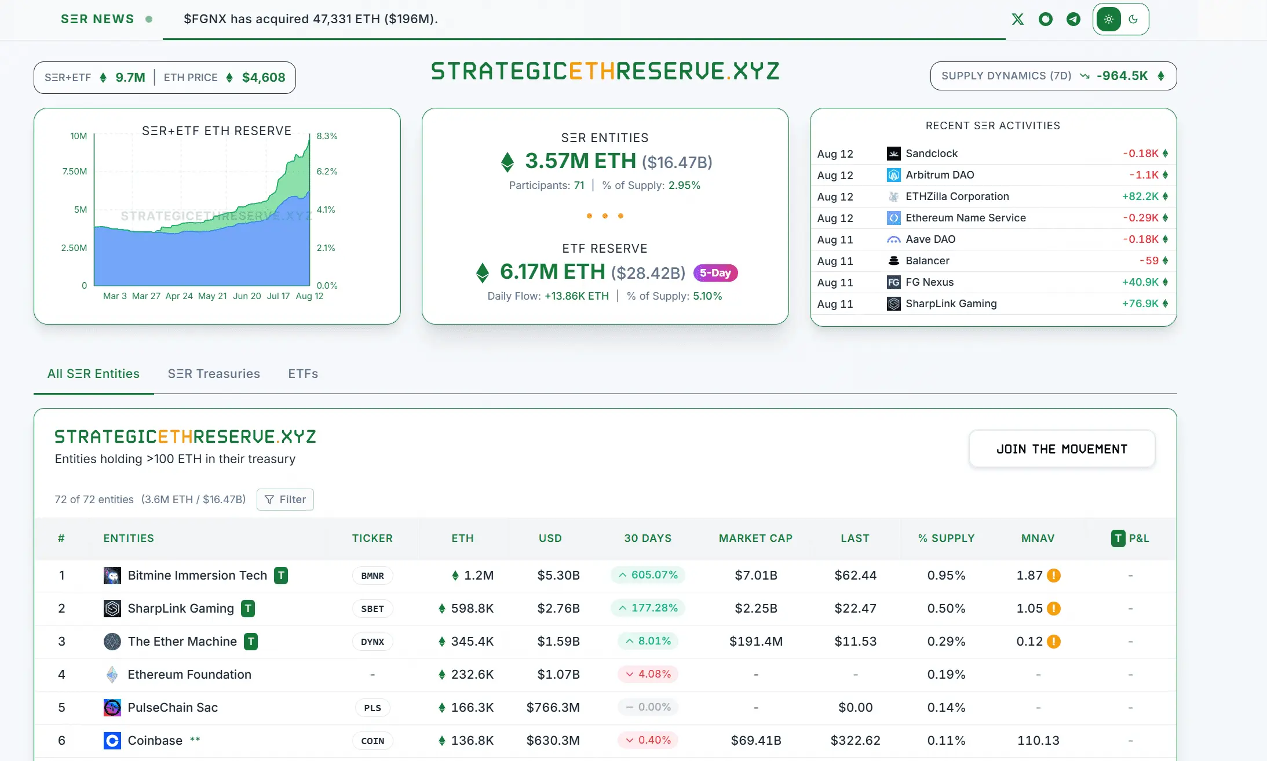Viewport: 1267px width, 761px height.
Task: Switch to the ETFs tab
Action: (x=303, y=374)
